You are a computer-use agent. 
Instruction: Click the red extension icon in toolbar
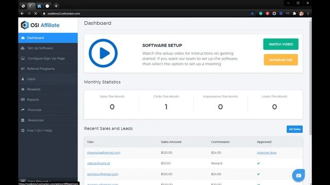click(x=268, y=13)
